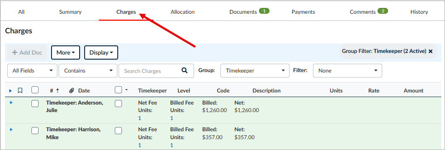
Task: Click 'Timekeeper: Harrison, Mike' row label
Action: [73, 133]
